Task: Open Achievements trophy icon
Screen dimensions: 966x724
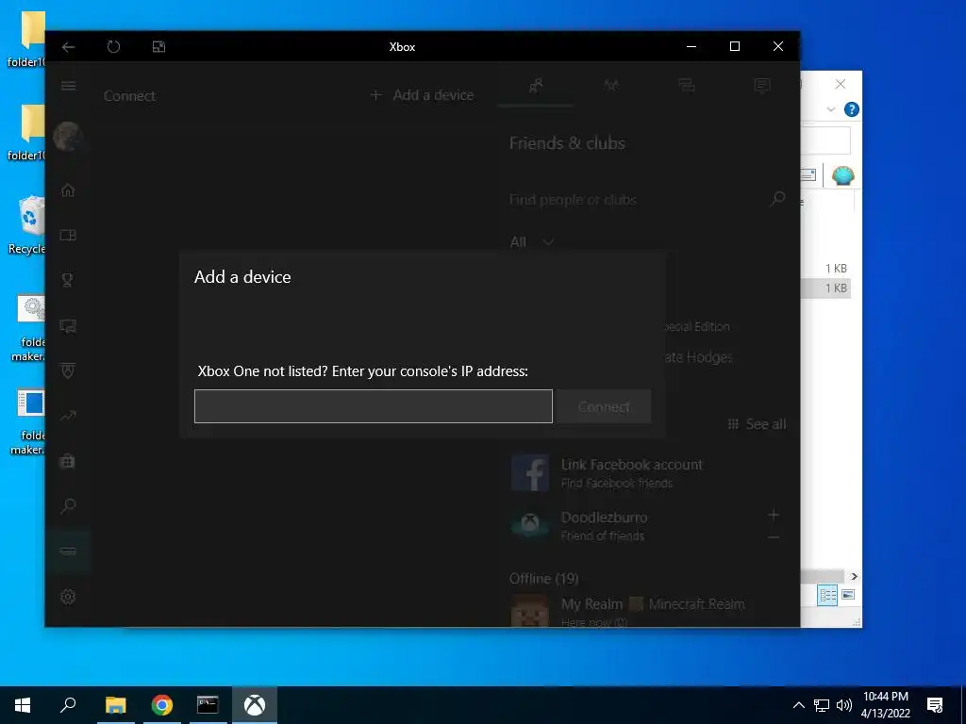Action: (68, 280)
